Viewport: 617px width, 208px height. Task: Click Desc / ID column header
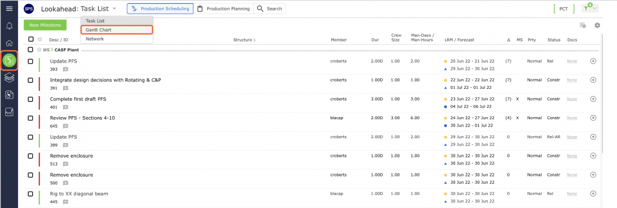(x=59, y=40)
